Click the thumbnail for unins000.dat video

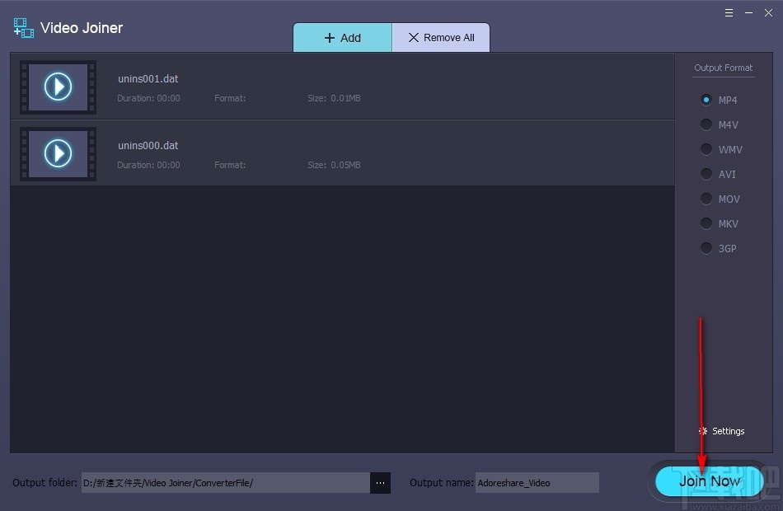57,153
